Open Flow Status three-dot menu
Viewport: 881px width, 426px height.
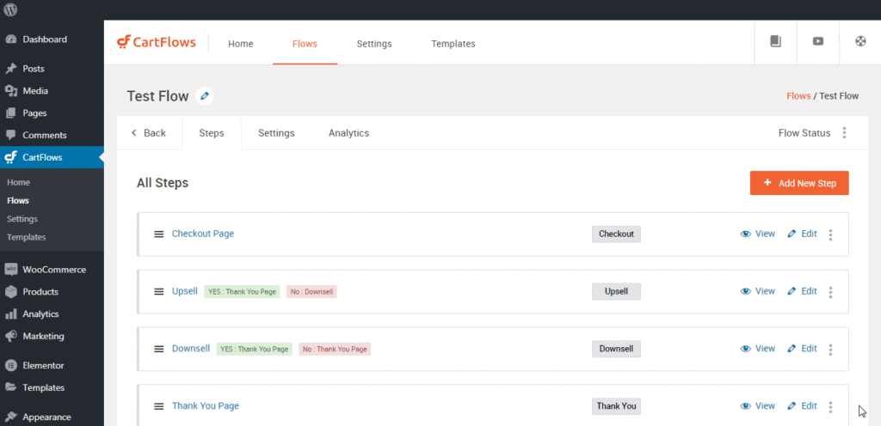point(844,133)
